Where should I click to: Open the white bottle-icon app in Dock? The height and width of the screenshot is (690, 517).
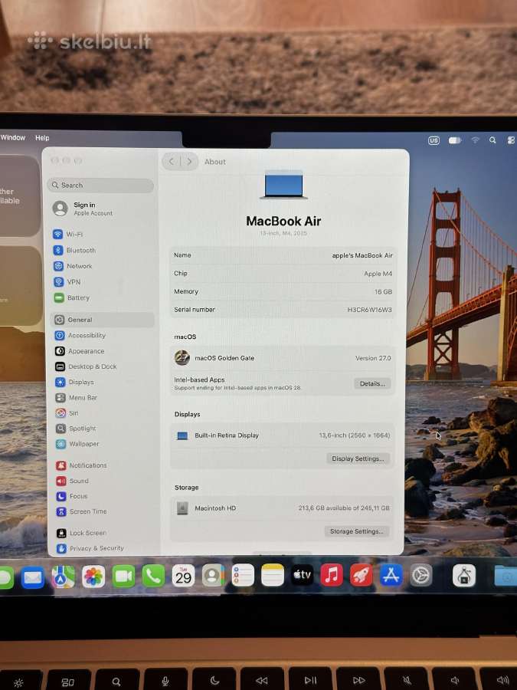point(464,575)
